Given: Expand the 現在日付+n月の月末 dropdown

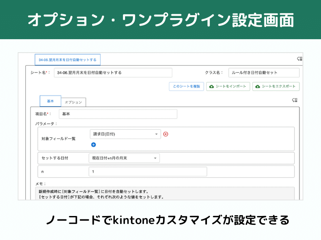Looking at the screenshot, I should click(x=124, y=158).
